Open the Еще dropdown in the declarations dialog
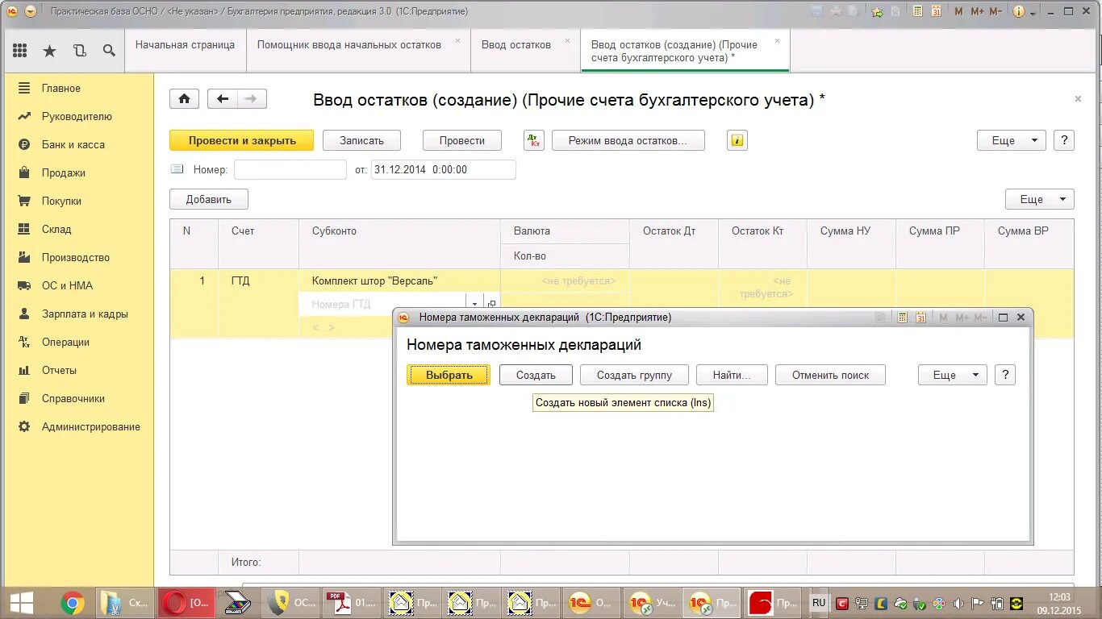 point(953,375)
